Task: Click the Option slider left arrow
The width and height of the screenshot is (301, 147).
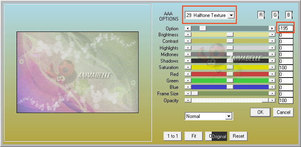Action: [188, 28]
